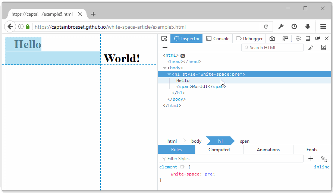Screen dimensions: 333x193
Task: Toggle rulers for the page
Action: point(285,38)
